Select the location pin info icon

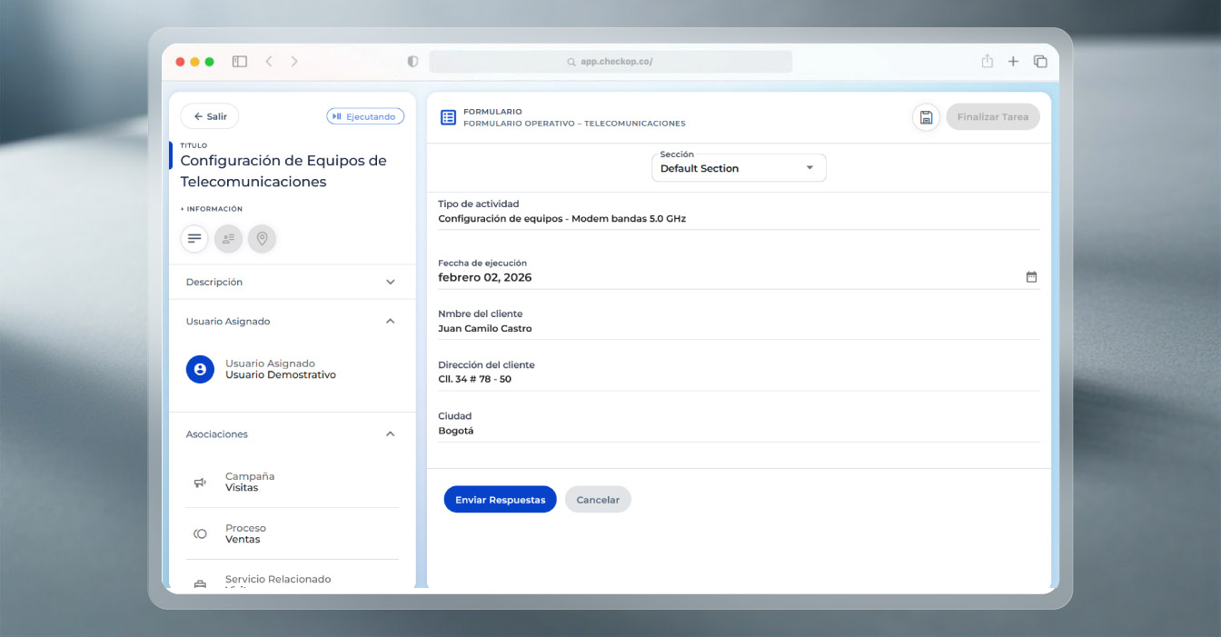click(x=262, y=239)
